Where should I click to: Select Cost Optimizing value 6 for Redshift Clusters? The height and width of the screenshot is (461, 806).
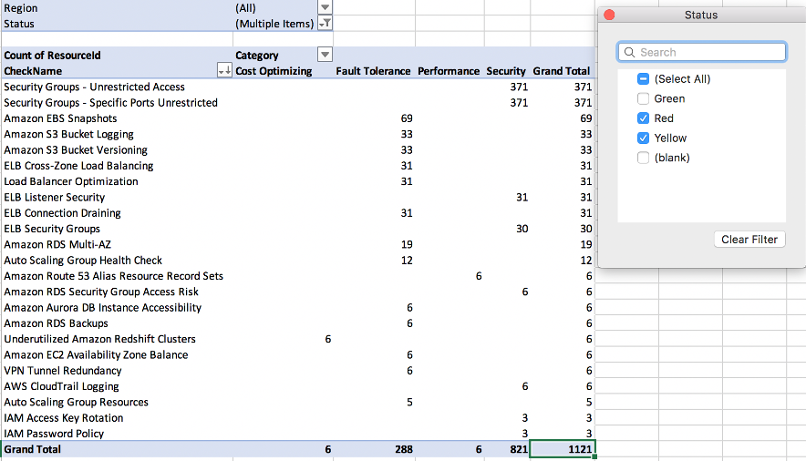[x=328, y=339]
